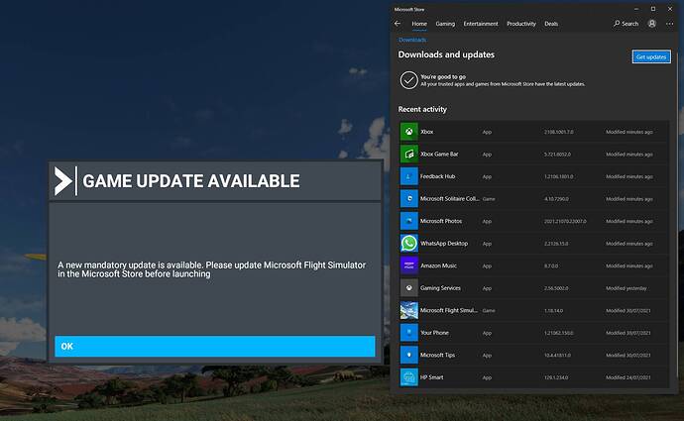Select the 'Microsoft Tips' name text

(x=437, y=355)
